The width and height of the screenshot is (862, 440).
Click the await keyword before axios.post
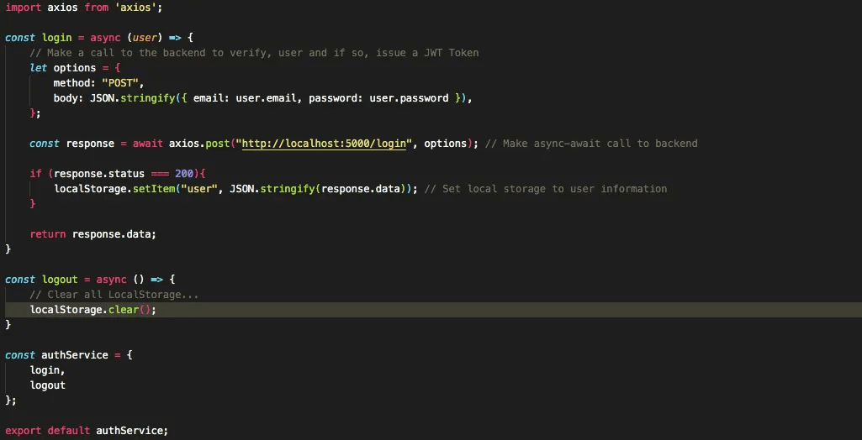(x=148, y=144)
